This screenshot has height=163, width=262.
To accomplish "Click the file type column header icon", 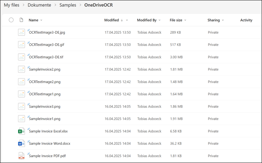I will coord(21,20).
